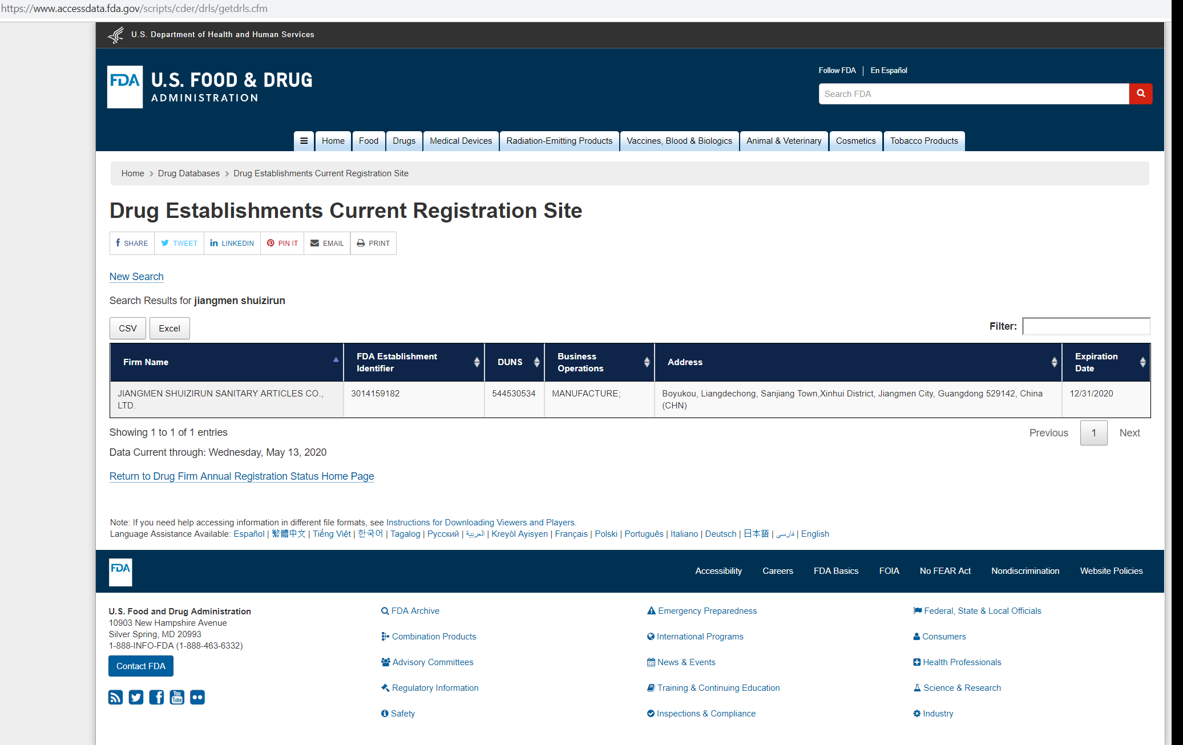Open FDA Twitter footer icon
The image size is (1183, 745).
(x=136, y=697)
